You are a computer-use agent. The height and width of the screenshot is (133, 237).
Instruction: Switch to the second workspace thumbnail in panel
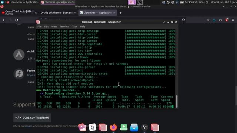click(x=140, y=2)
